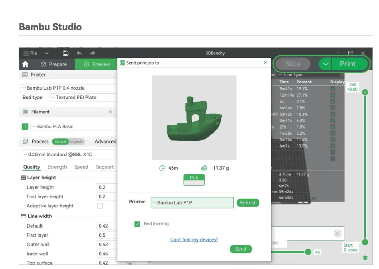Click the undo arrow icon

click(79, 53)
